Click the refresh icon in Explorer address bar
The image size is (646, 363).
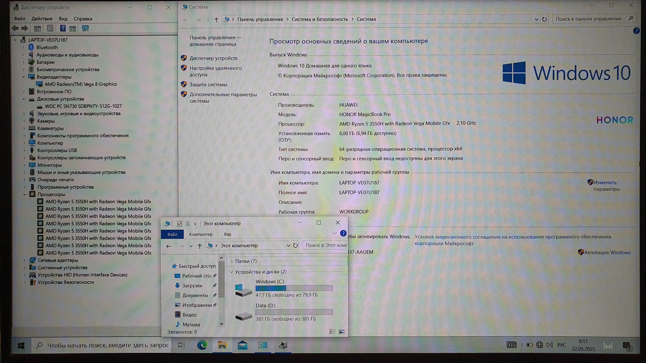[x=295, y=245]
